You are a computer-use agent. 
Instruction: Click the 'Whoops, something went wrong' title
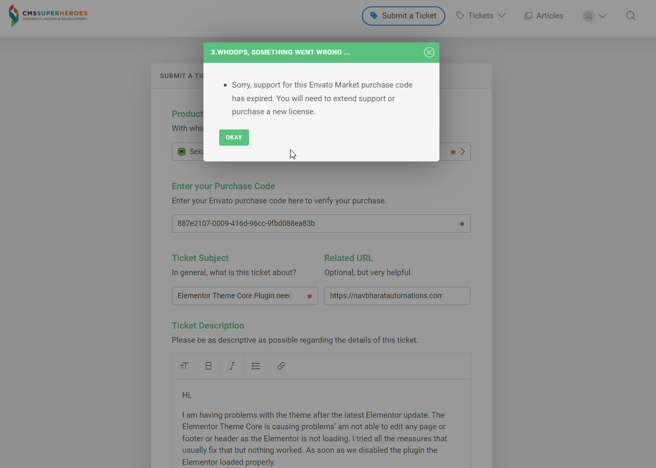281,52
